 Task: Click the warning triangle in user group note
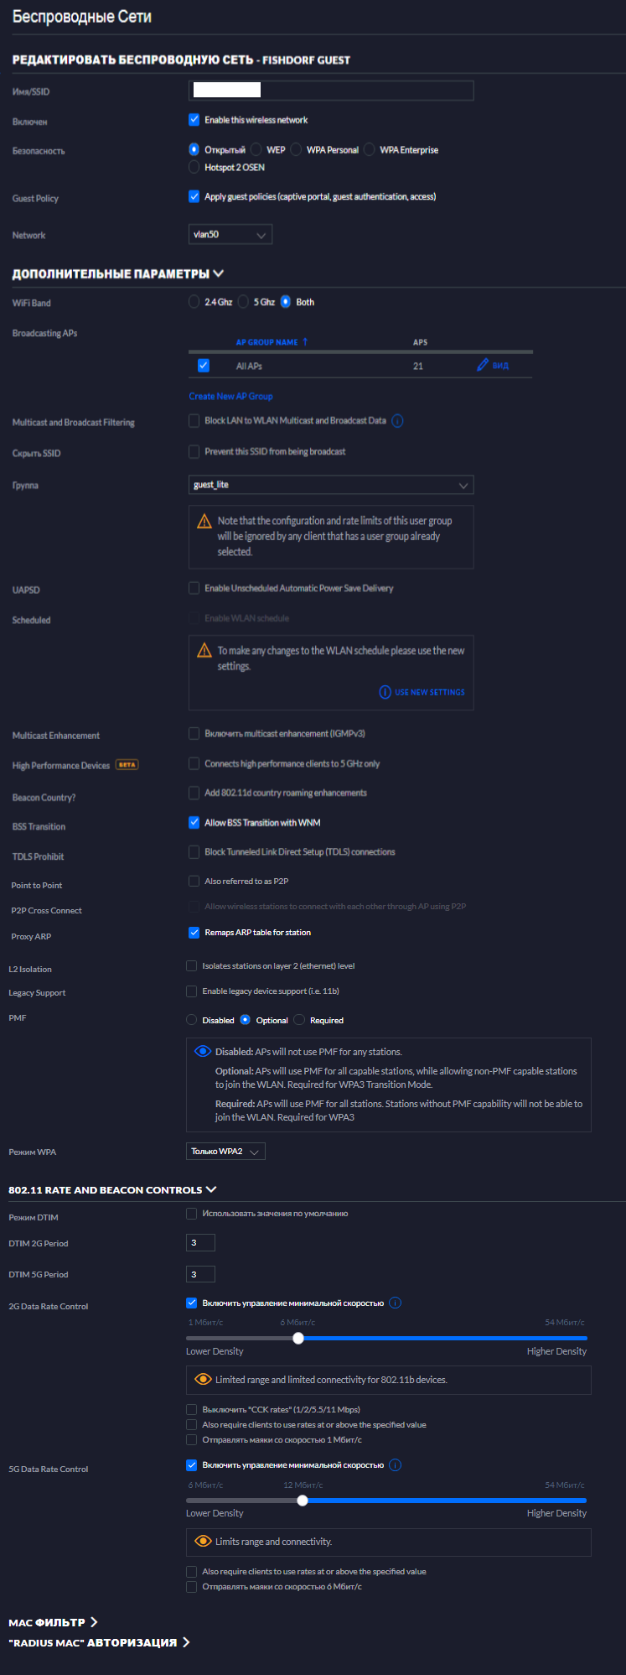pos(204,522)
